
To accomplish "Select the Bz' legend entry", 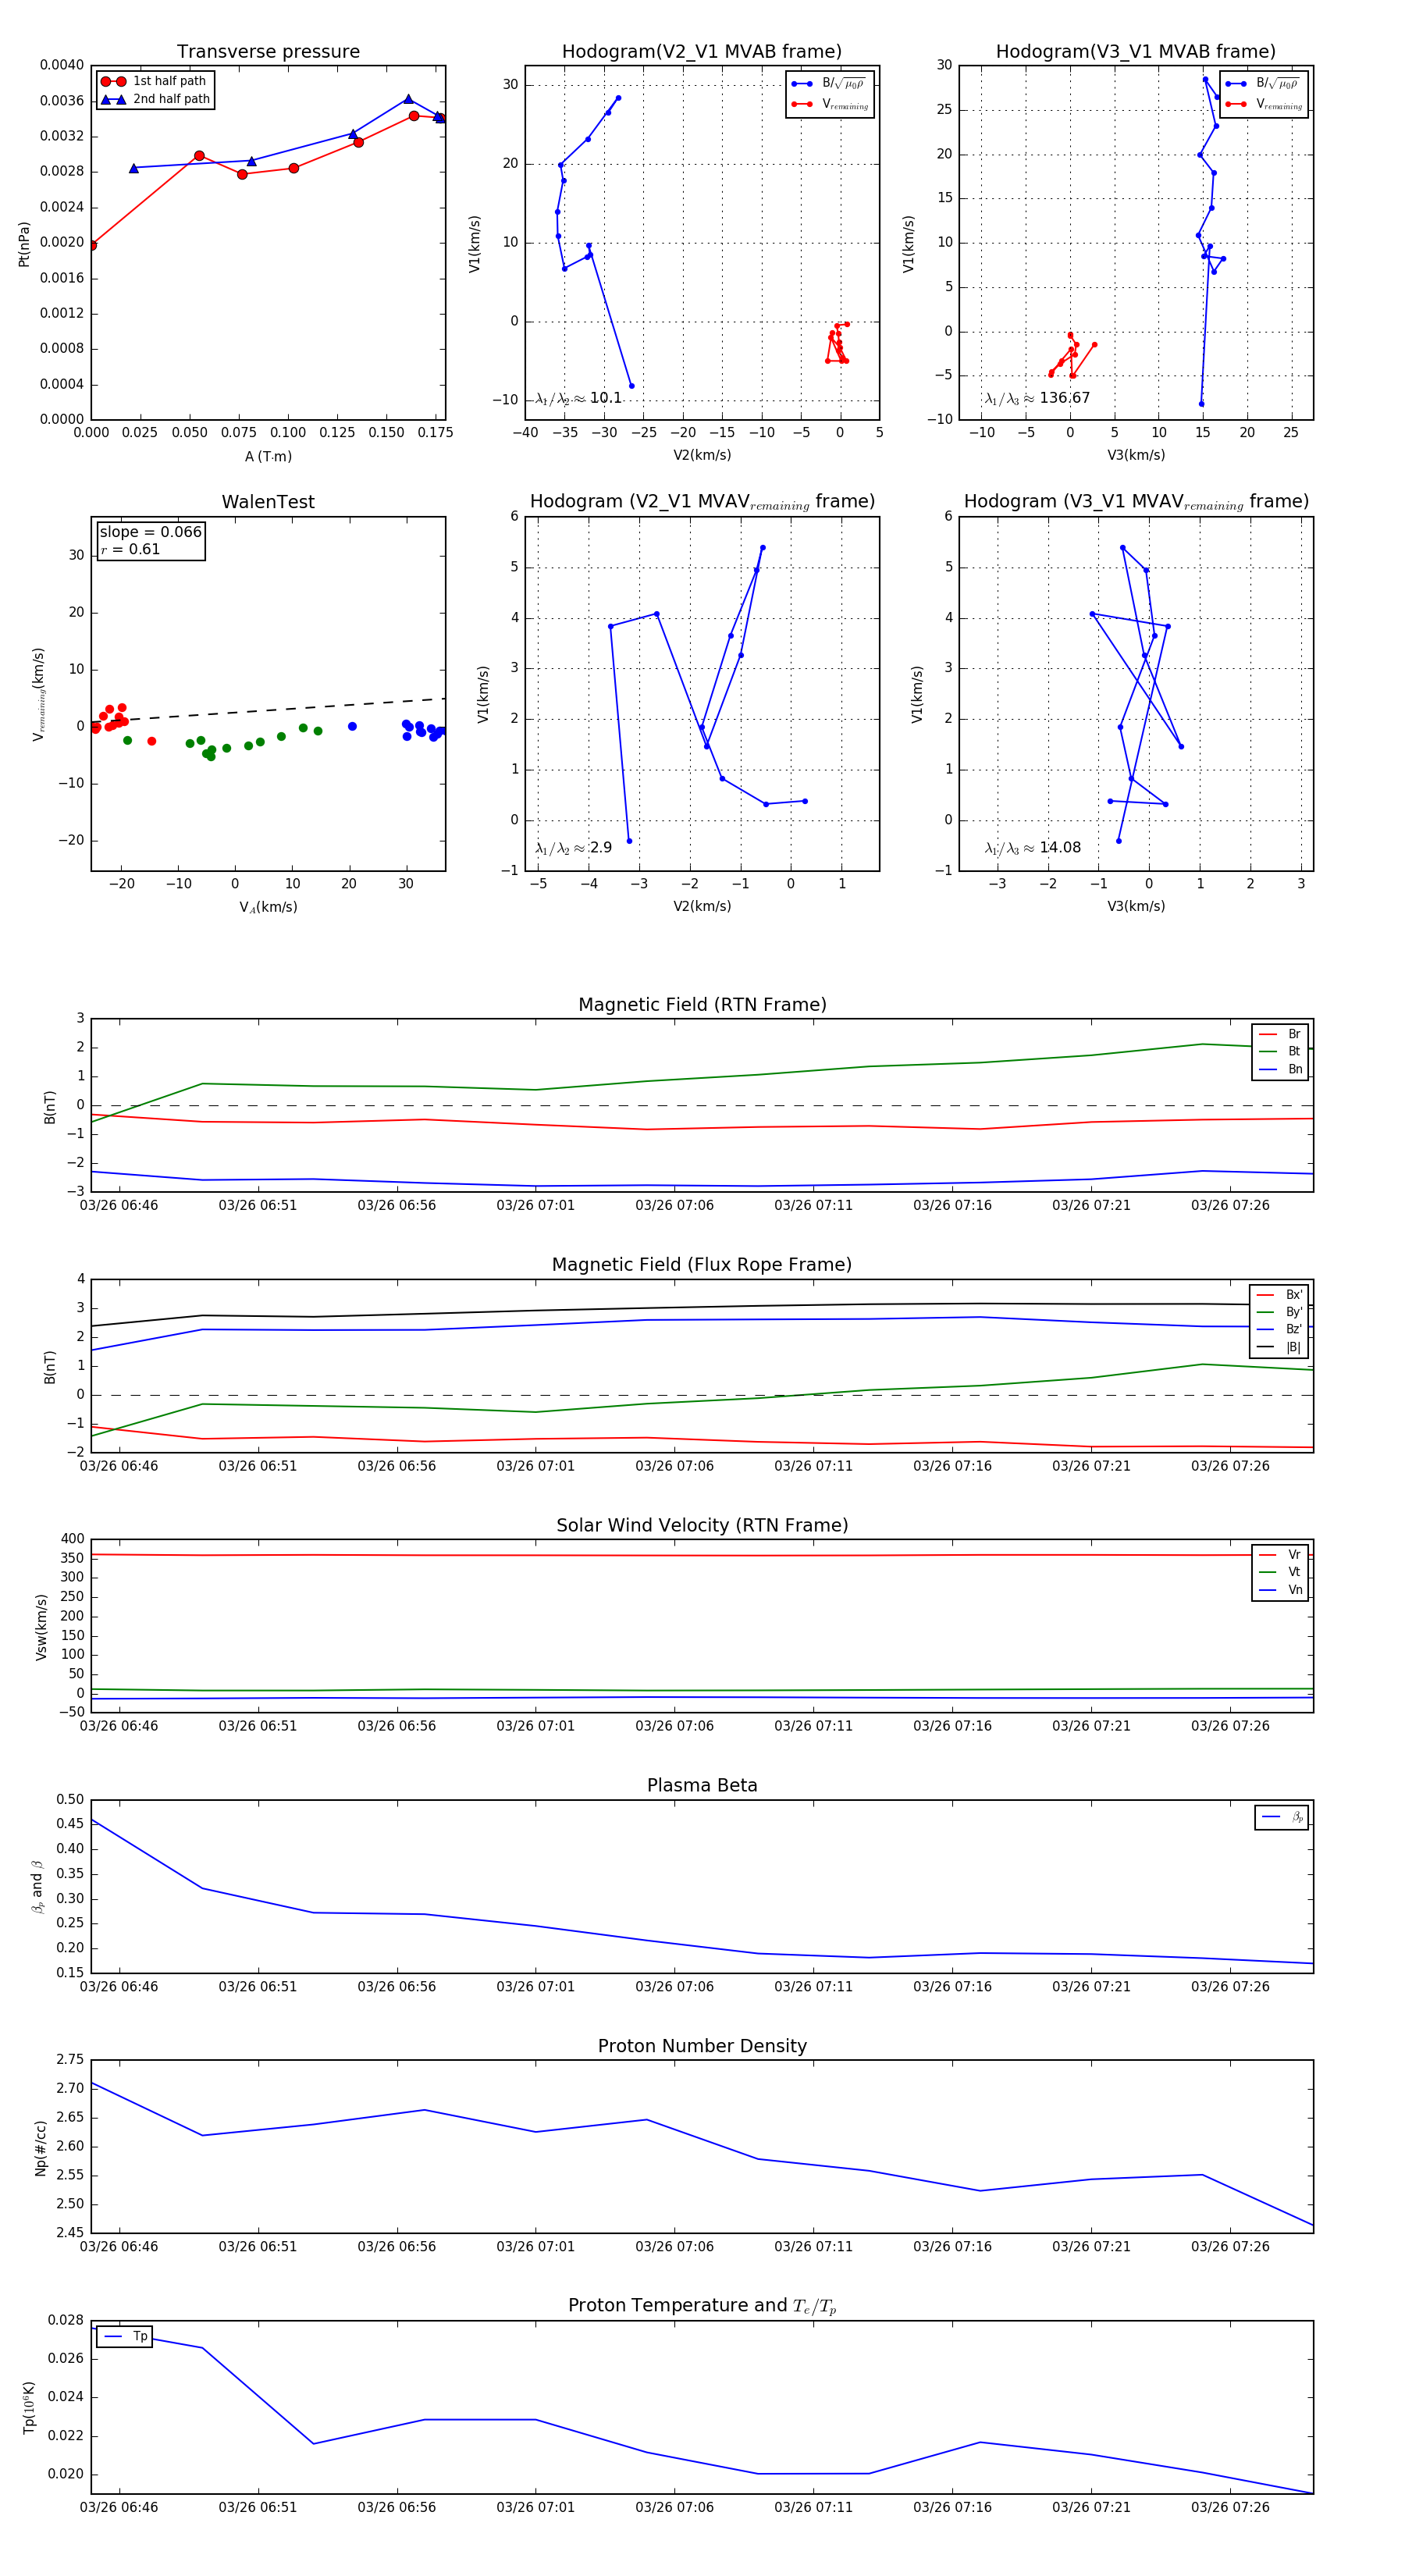I will pyautogui.click(x=1280, y=1330).
